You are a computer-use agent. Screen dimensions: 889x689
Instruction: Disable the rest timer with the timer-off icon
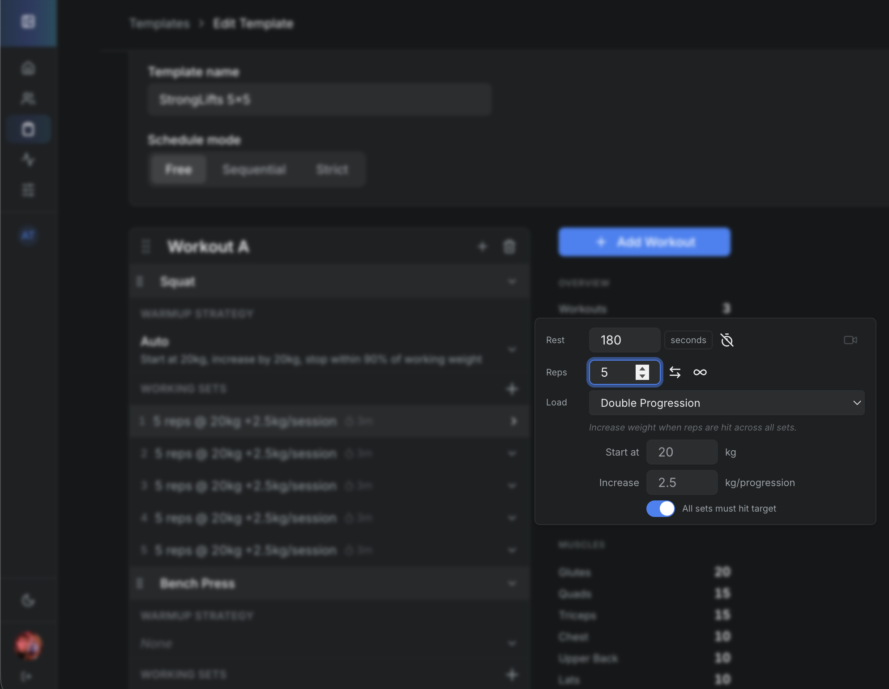[727, 340]
